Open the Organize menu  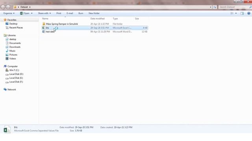9,13
